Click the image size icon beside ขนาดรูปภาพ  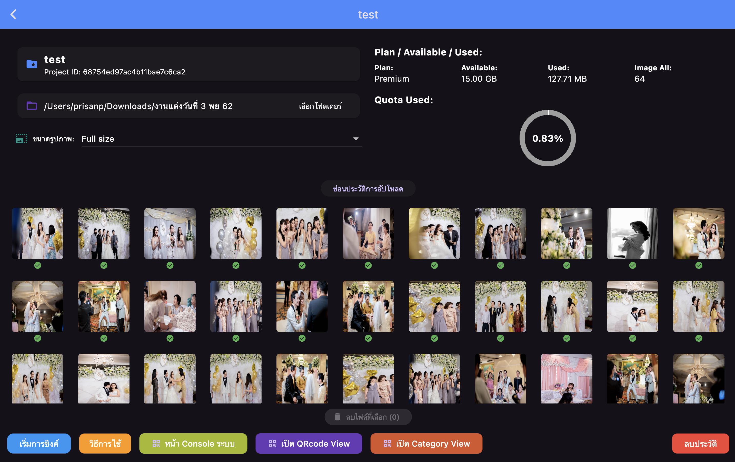tap(21, 139)
